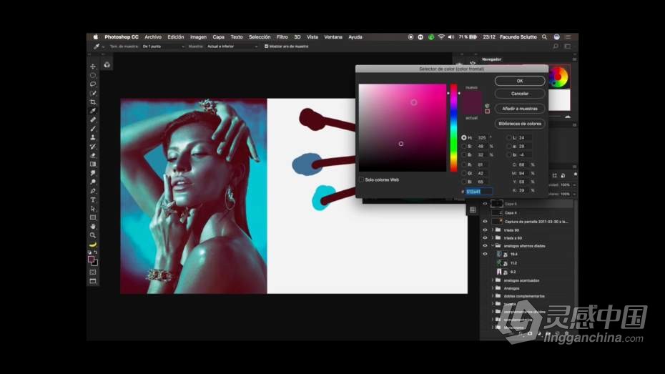This screenshot has width=665, height=374.
Task: Open Bibliotecas de colores
Action: point(520,124)
